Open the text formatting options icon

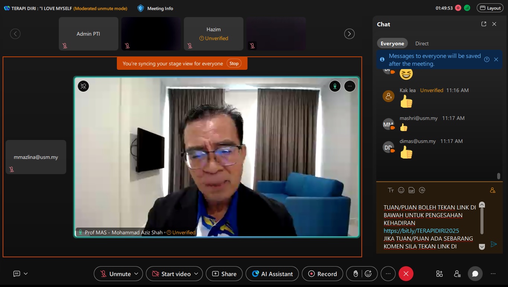pos(391,190)
